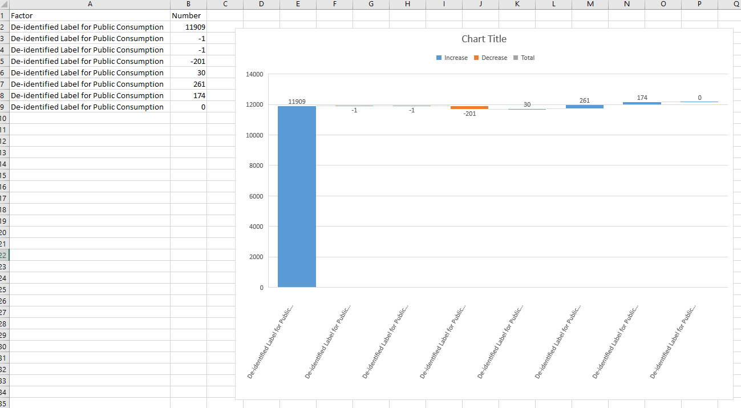This screenshot has height=408, width=741.
Task: Select the row 22 header
Action: tap(4, 255)
